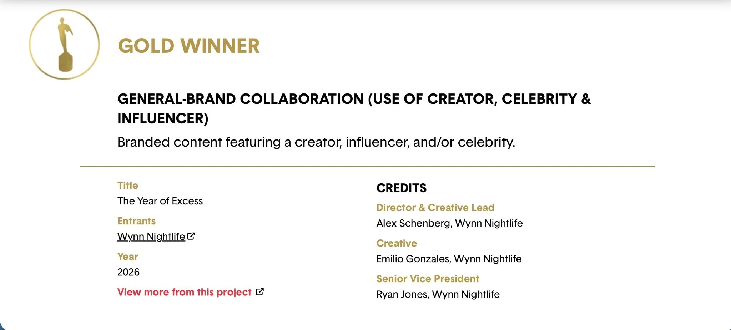Viewport: 731px width, 330px height.
Task: Click external-link icon after View more from this project
Action: pyautogui.click(x=260, y=292)
